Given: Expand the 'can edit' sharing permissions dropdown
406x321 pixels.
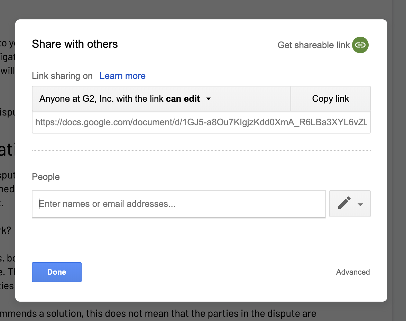Looking at the screenshot, I should click(x=209, y=99).
